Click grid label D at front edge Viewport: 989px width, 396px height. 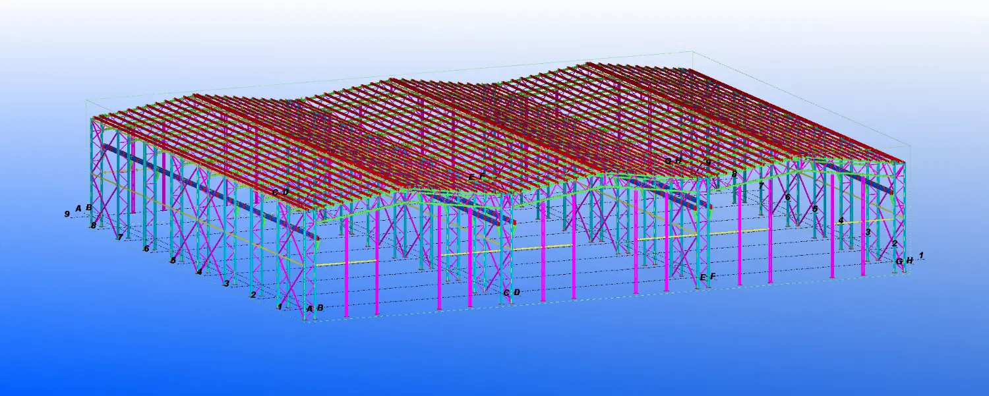coord(517,292)
